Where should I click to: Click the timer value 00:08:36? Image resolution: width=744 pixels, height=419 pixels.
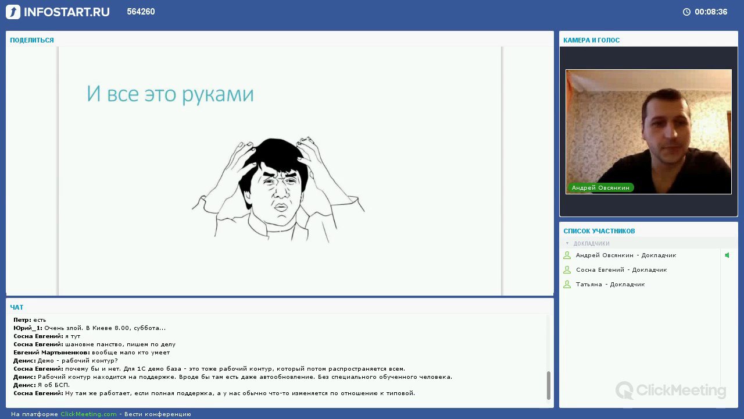[711, 12]
